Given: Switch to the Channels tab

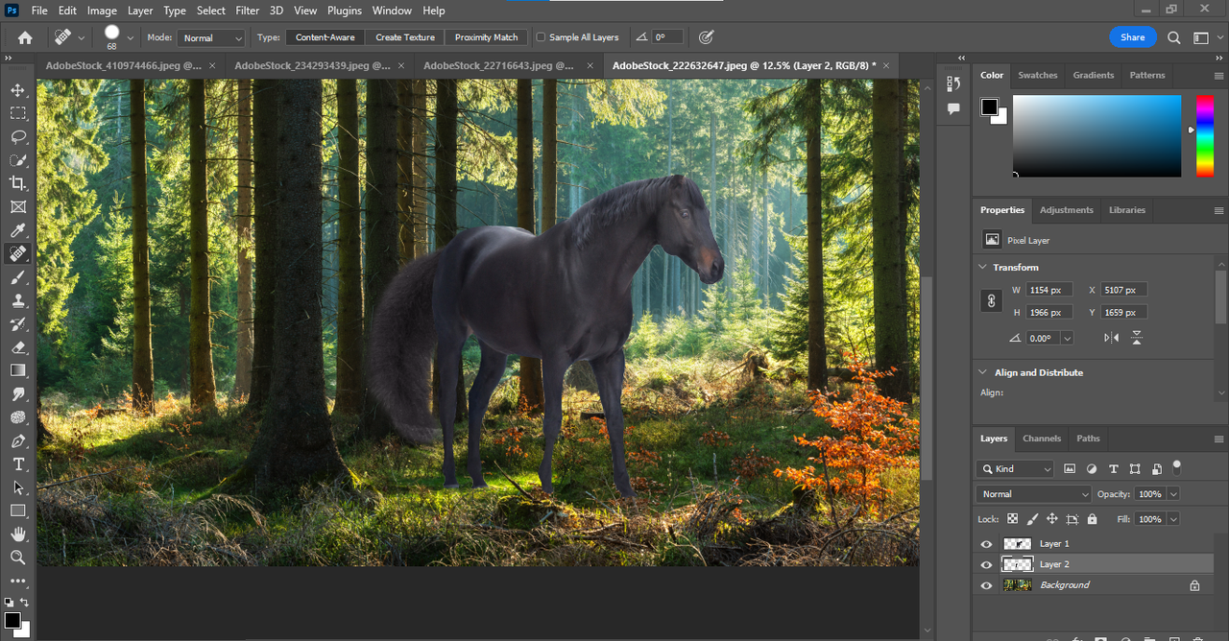Looking at the screenshot, I should tap(1042, 439).
